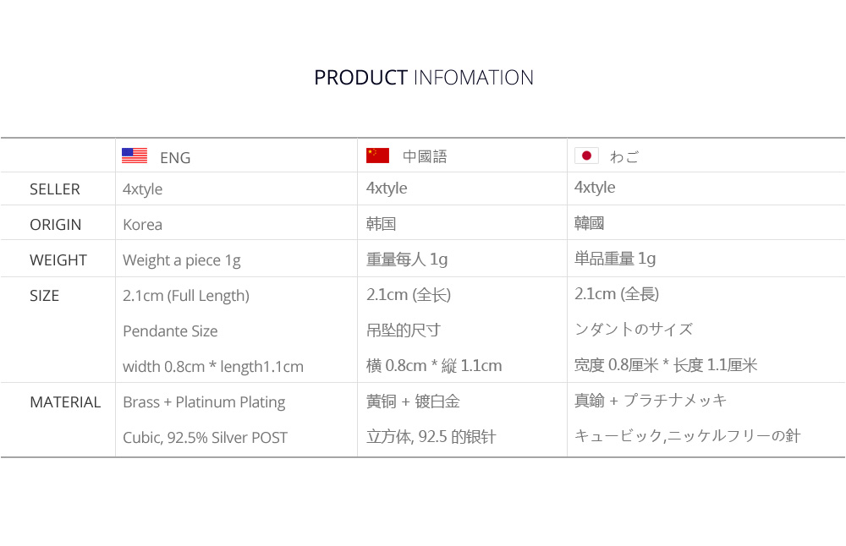Click the China flag icon
Viewport: 846px width, 546px height.
[377, 156]
